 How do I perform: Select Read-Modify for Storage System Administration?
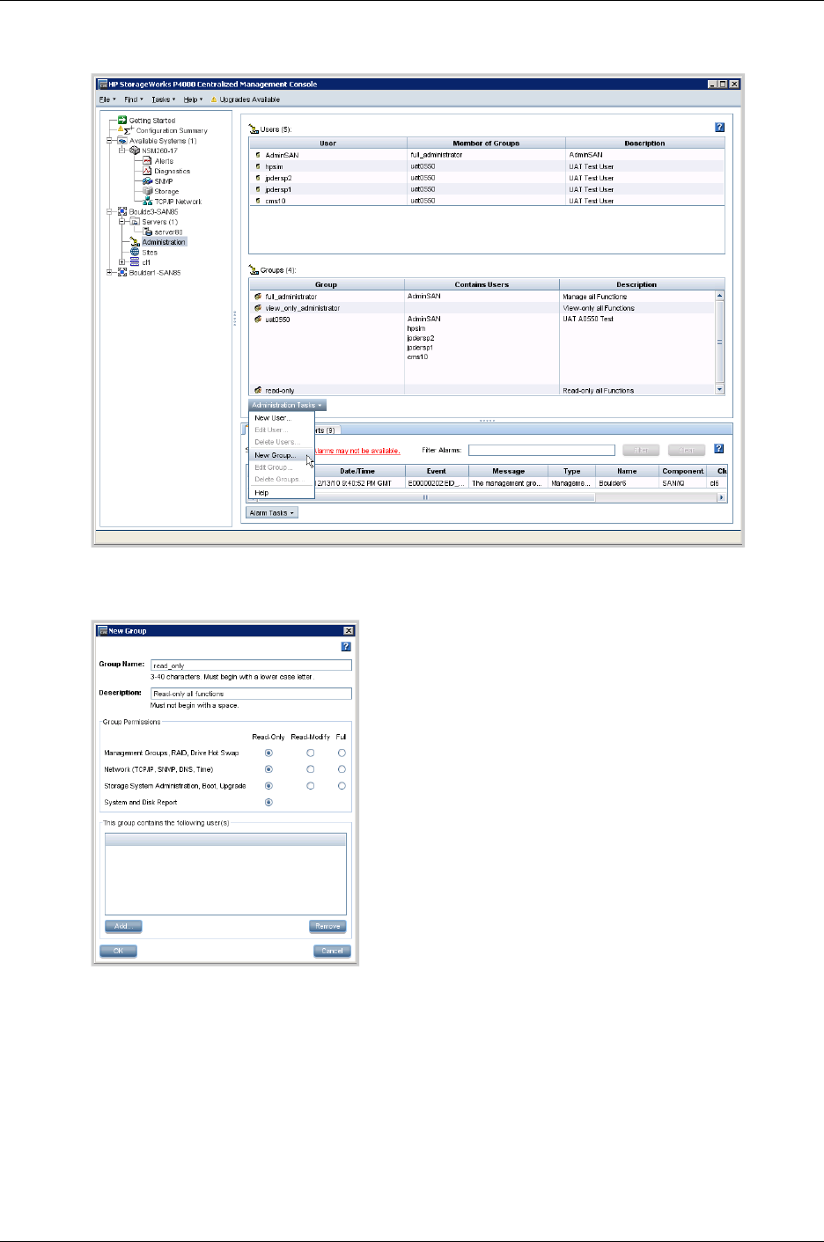coord(311,786)
